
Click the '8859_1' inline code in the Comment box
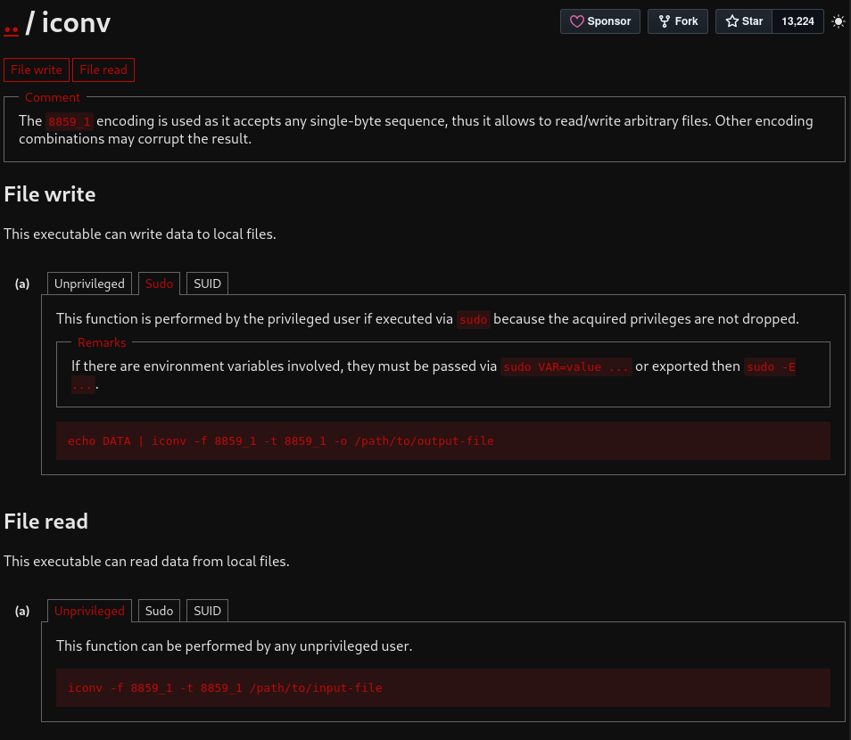click(70, 121)
